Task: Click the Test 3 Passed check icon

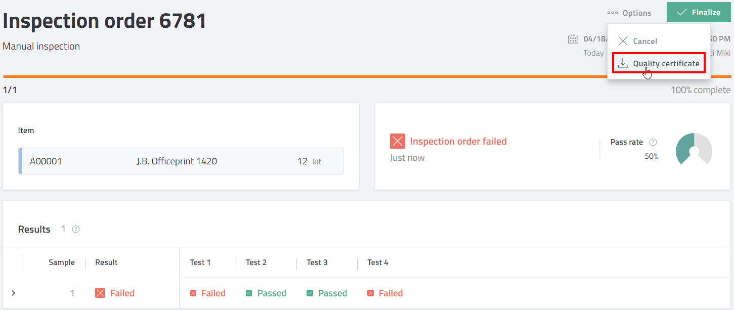Action: point(310,293)
